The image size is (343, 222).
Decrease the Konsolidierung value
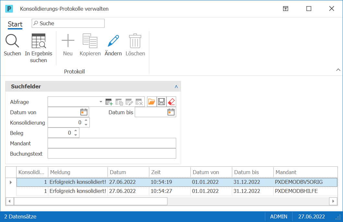click(x=86, y=125)
